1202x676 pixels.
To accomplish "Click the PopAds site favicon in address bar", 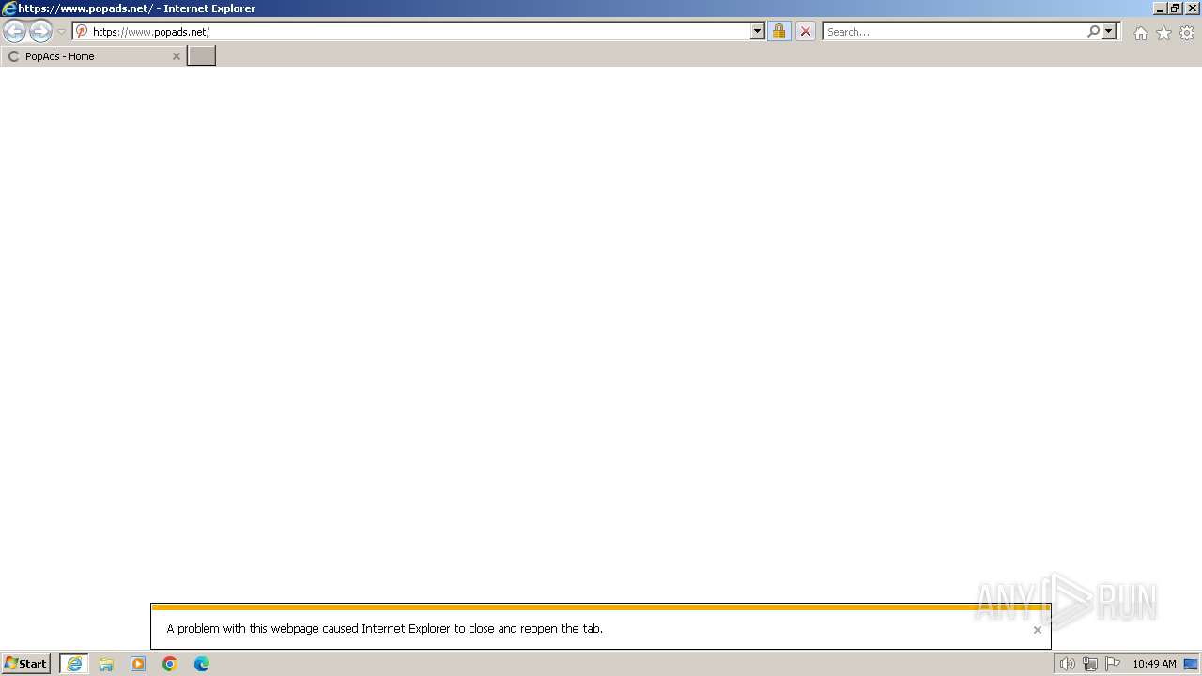I will click(82, 31).
